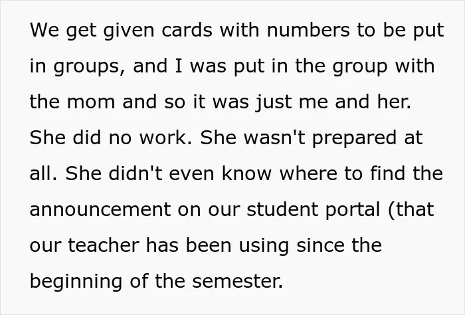Click the word "know"

click(x=246, y=173)
